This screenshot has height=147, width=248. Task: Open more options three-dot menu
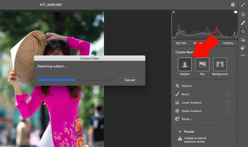pos(243,55)
